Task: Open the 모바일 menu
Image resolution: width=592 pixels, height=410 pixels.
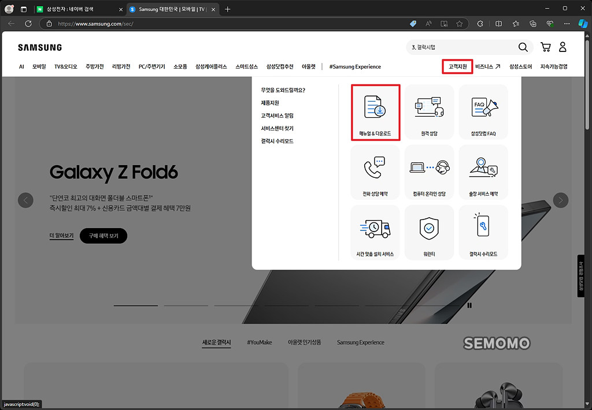Action: click(39, 66)
